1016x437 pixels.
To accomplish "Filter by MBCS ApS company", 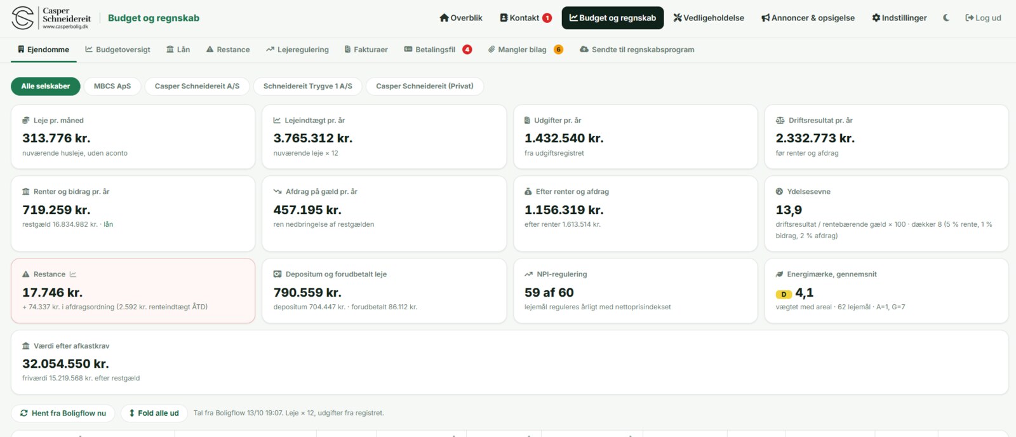I will coord(112,86).
